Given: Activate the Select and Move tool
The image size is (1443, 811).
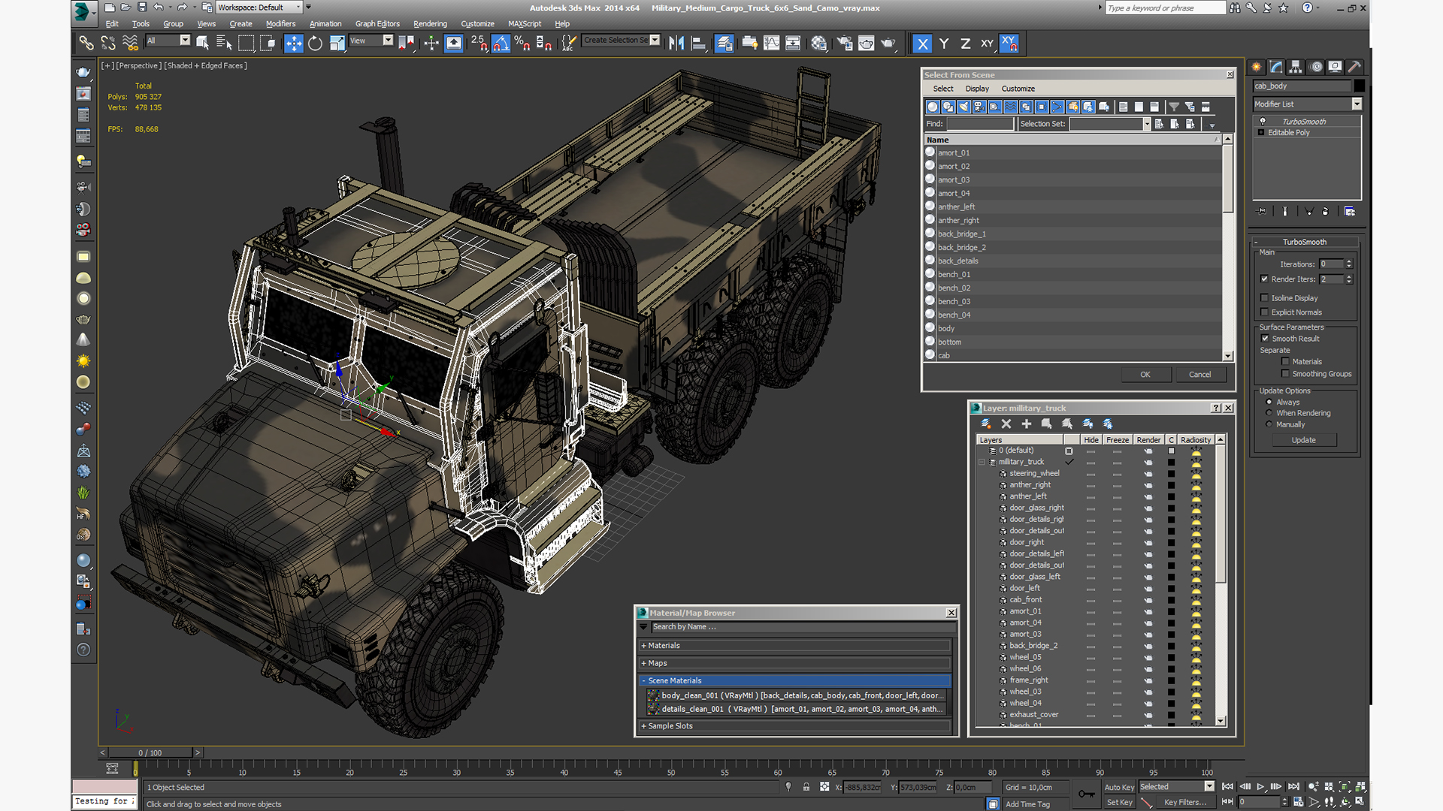Looking at the screenshot, I should (293, 44).
